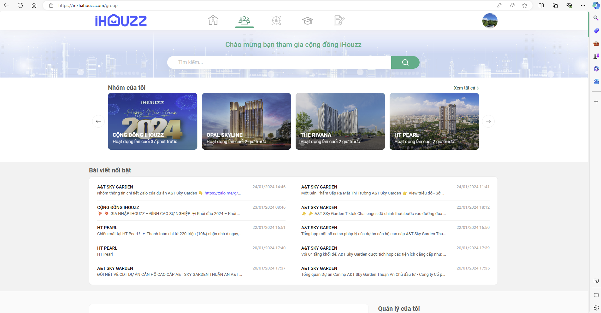Open post ĐÔI NÉT VỀ CDT DỰ ÁN
The height and width of the screenshot is (313, 601).
(x=191, y=271)
